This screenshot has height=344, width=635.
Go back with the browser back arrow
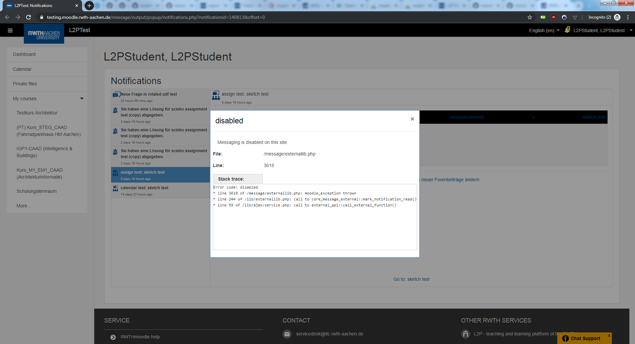click(7, 17)
